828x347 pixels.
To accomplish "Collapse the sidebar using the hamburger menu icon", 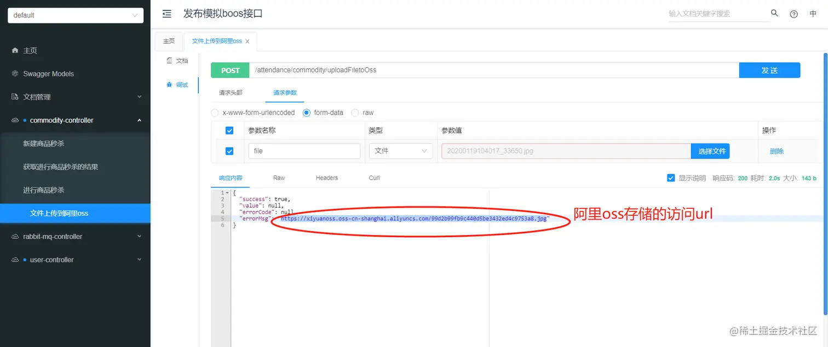I will pos(167,14).
